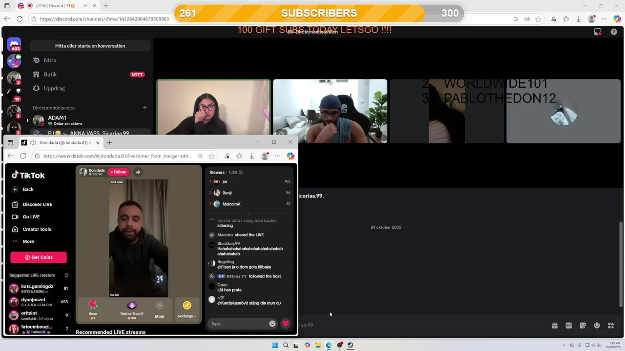Refresh Suggested LIVE creators list
This screenshot has width=625, height=351.
pos(66,275)
